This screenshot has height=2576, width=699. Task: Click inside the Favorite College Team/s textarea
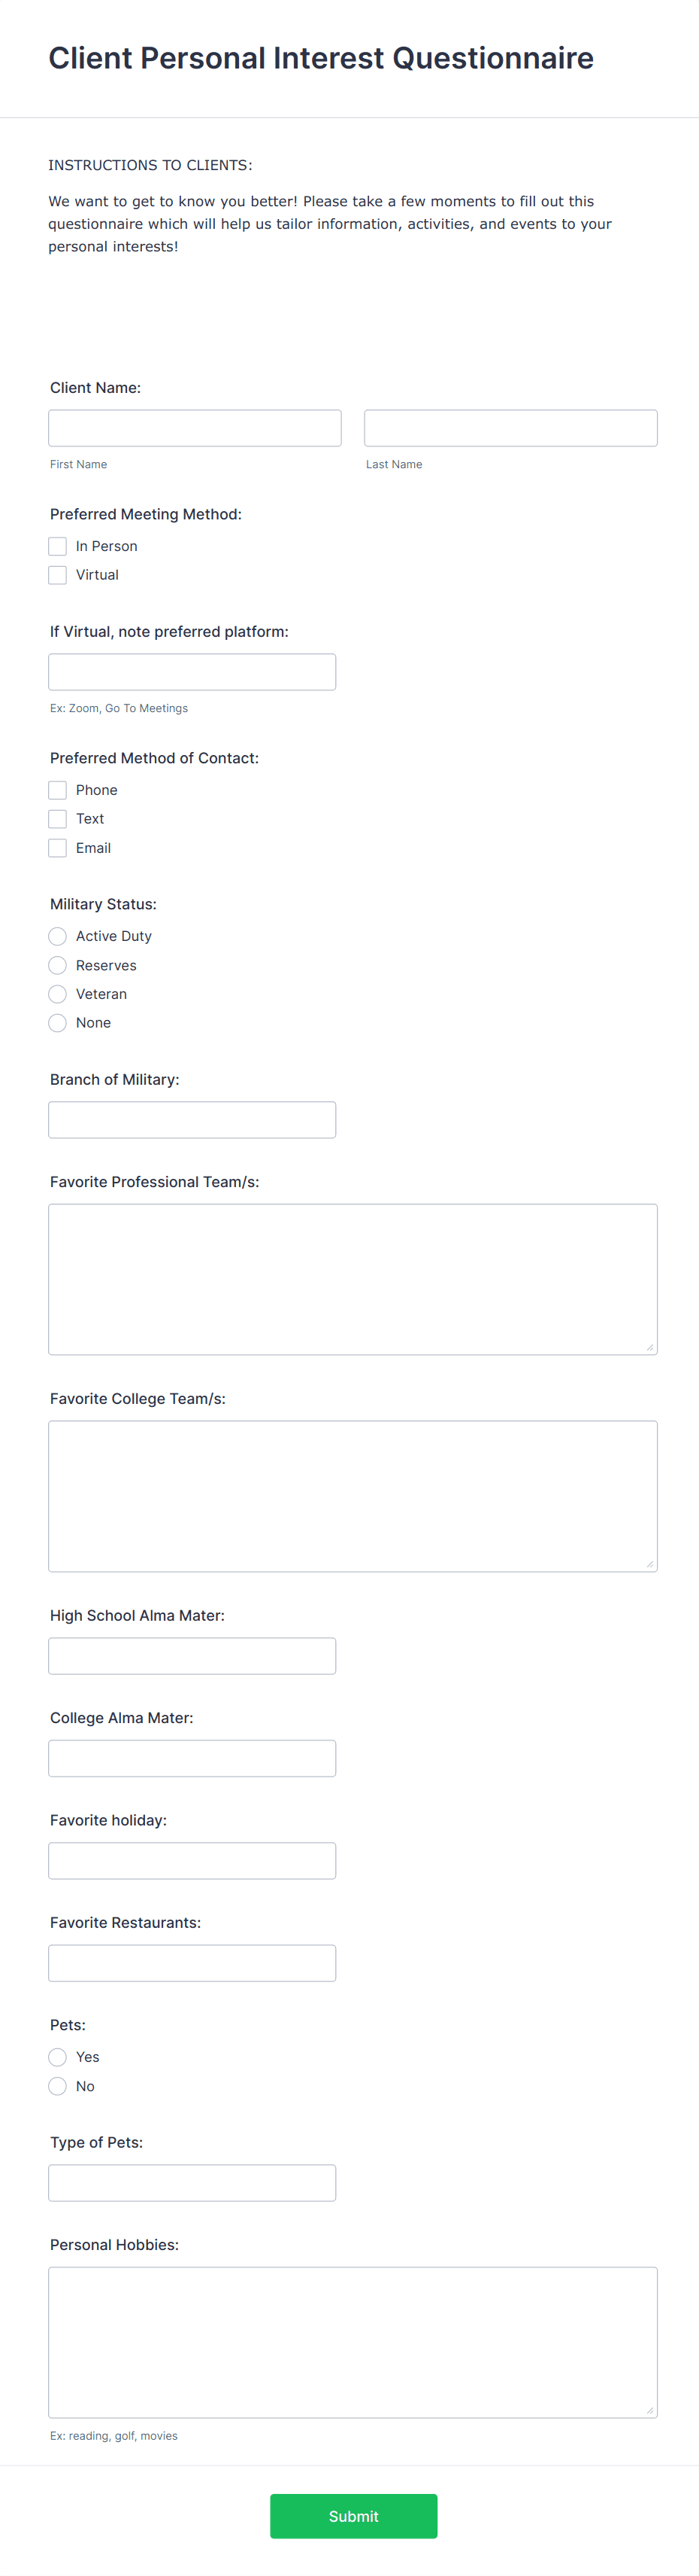coord(352,1495)
